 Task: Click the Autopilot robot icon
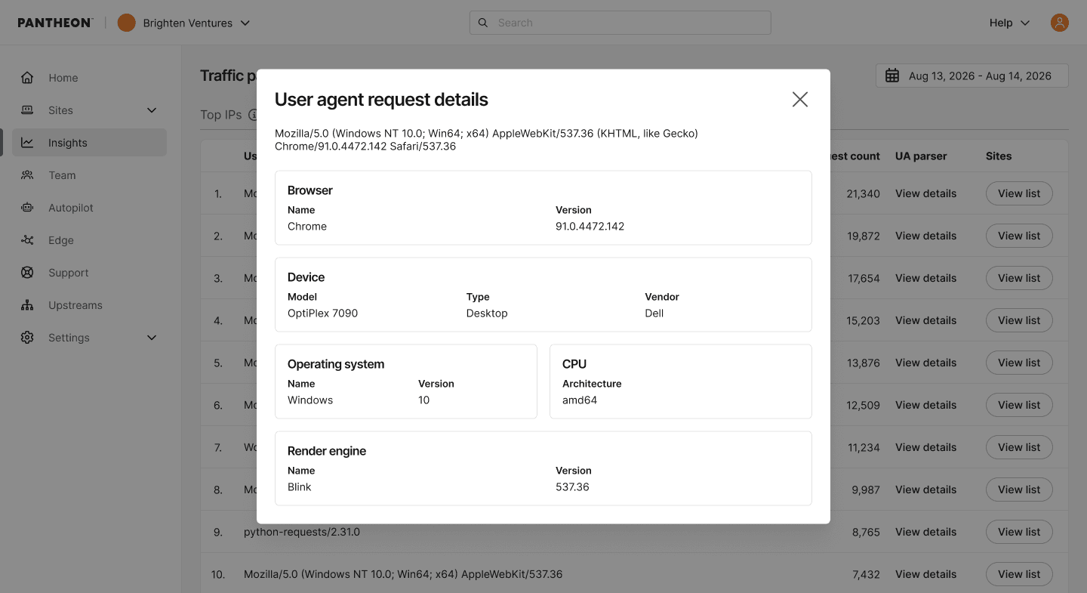(x=27, y=208)
